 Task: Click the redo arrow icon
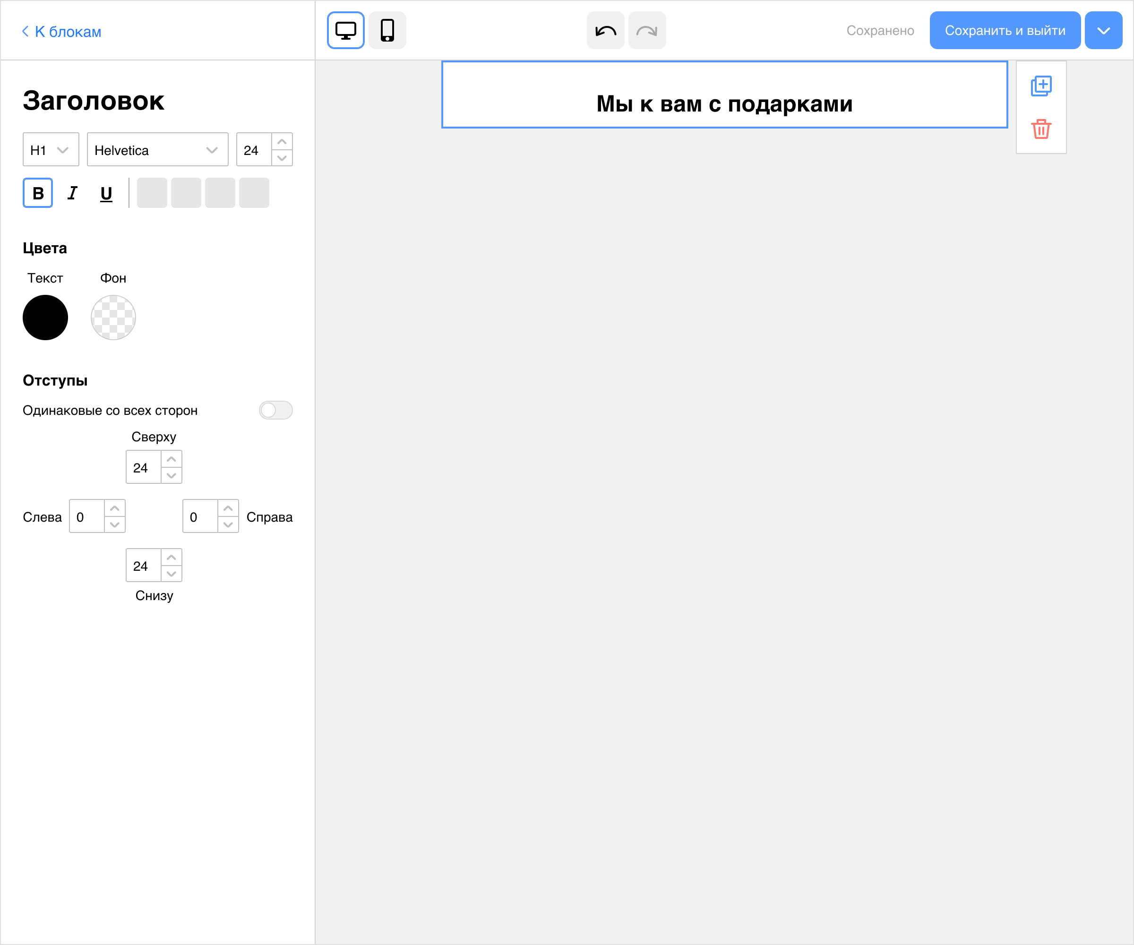pos(647,30)
